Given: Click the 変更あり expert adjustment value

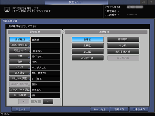Looking at the screenshot, I should pos(46,90).
